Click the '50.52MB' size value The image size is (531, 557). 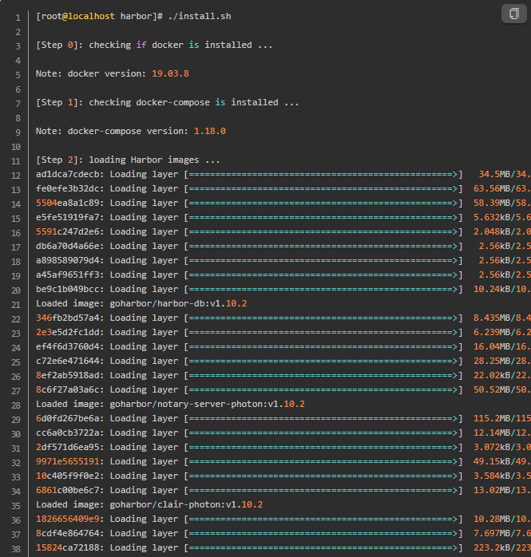tap(492, 389)
